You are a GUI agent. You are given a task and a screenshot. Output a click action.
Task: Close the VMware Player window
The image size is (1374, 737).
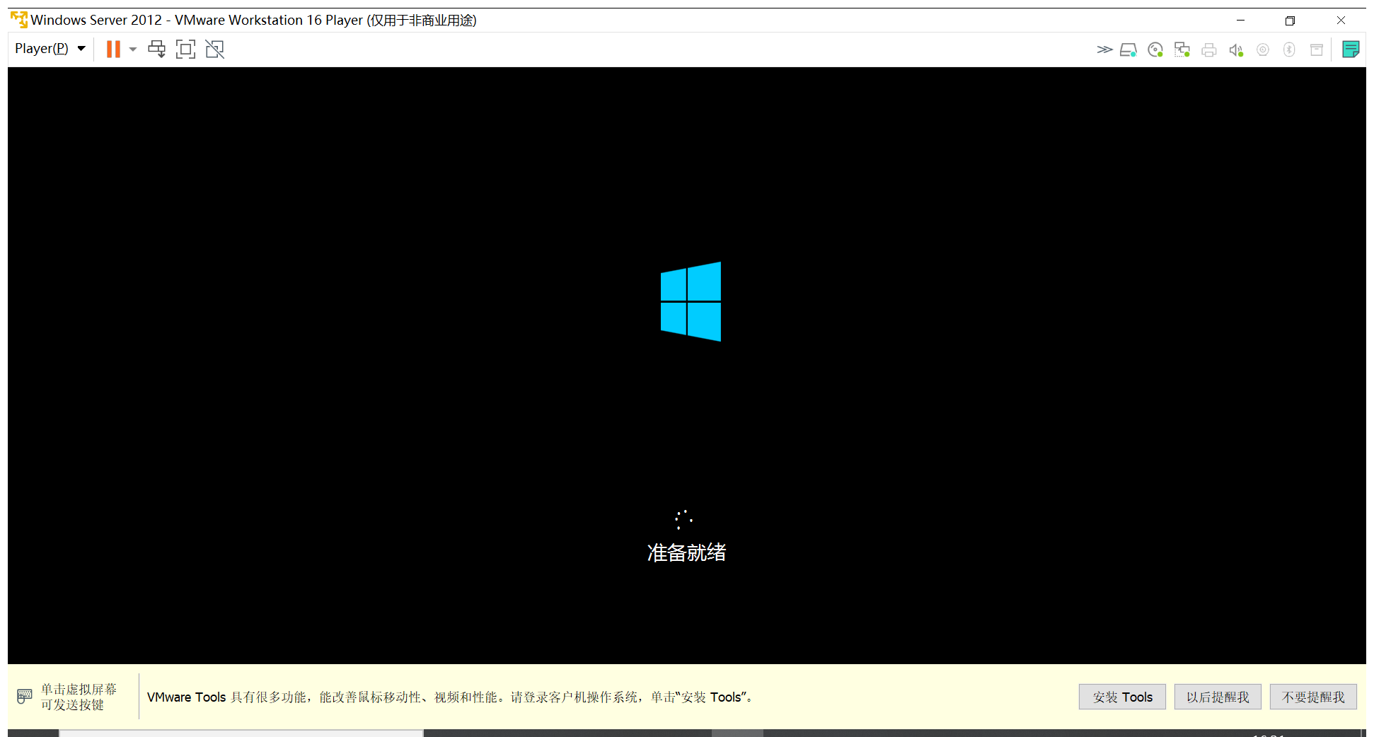tap(1341, 21)
